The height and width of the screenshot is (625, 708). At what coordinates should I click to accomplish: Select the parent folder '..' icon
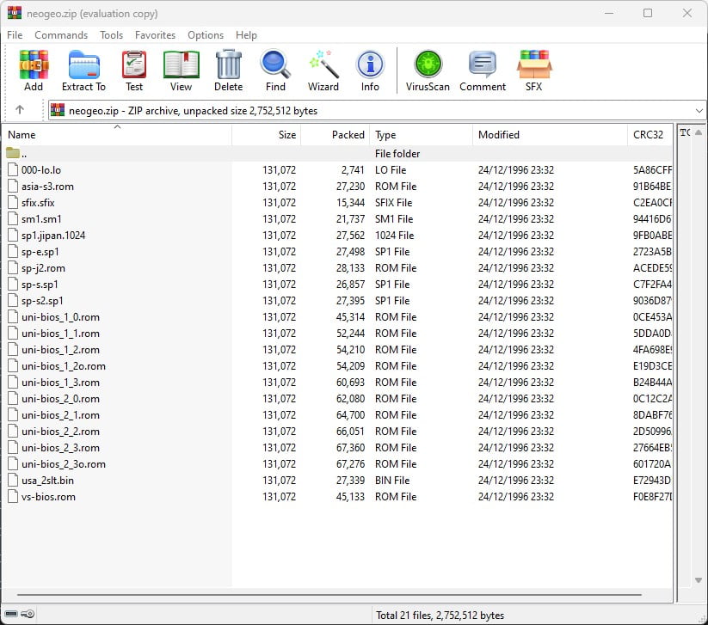13,153
